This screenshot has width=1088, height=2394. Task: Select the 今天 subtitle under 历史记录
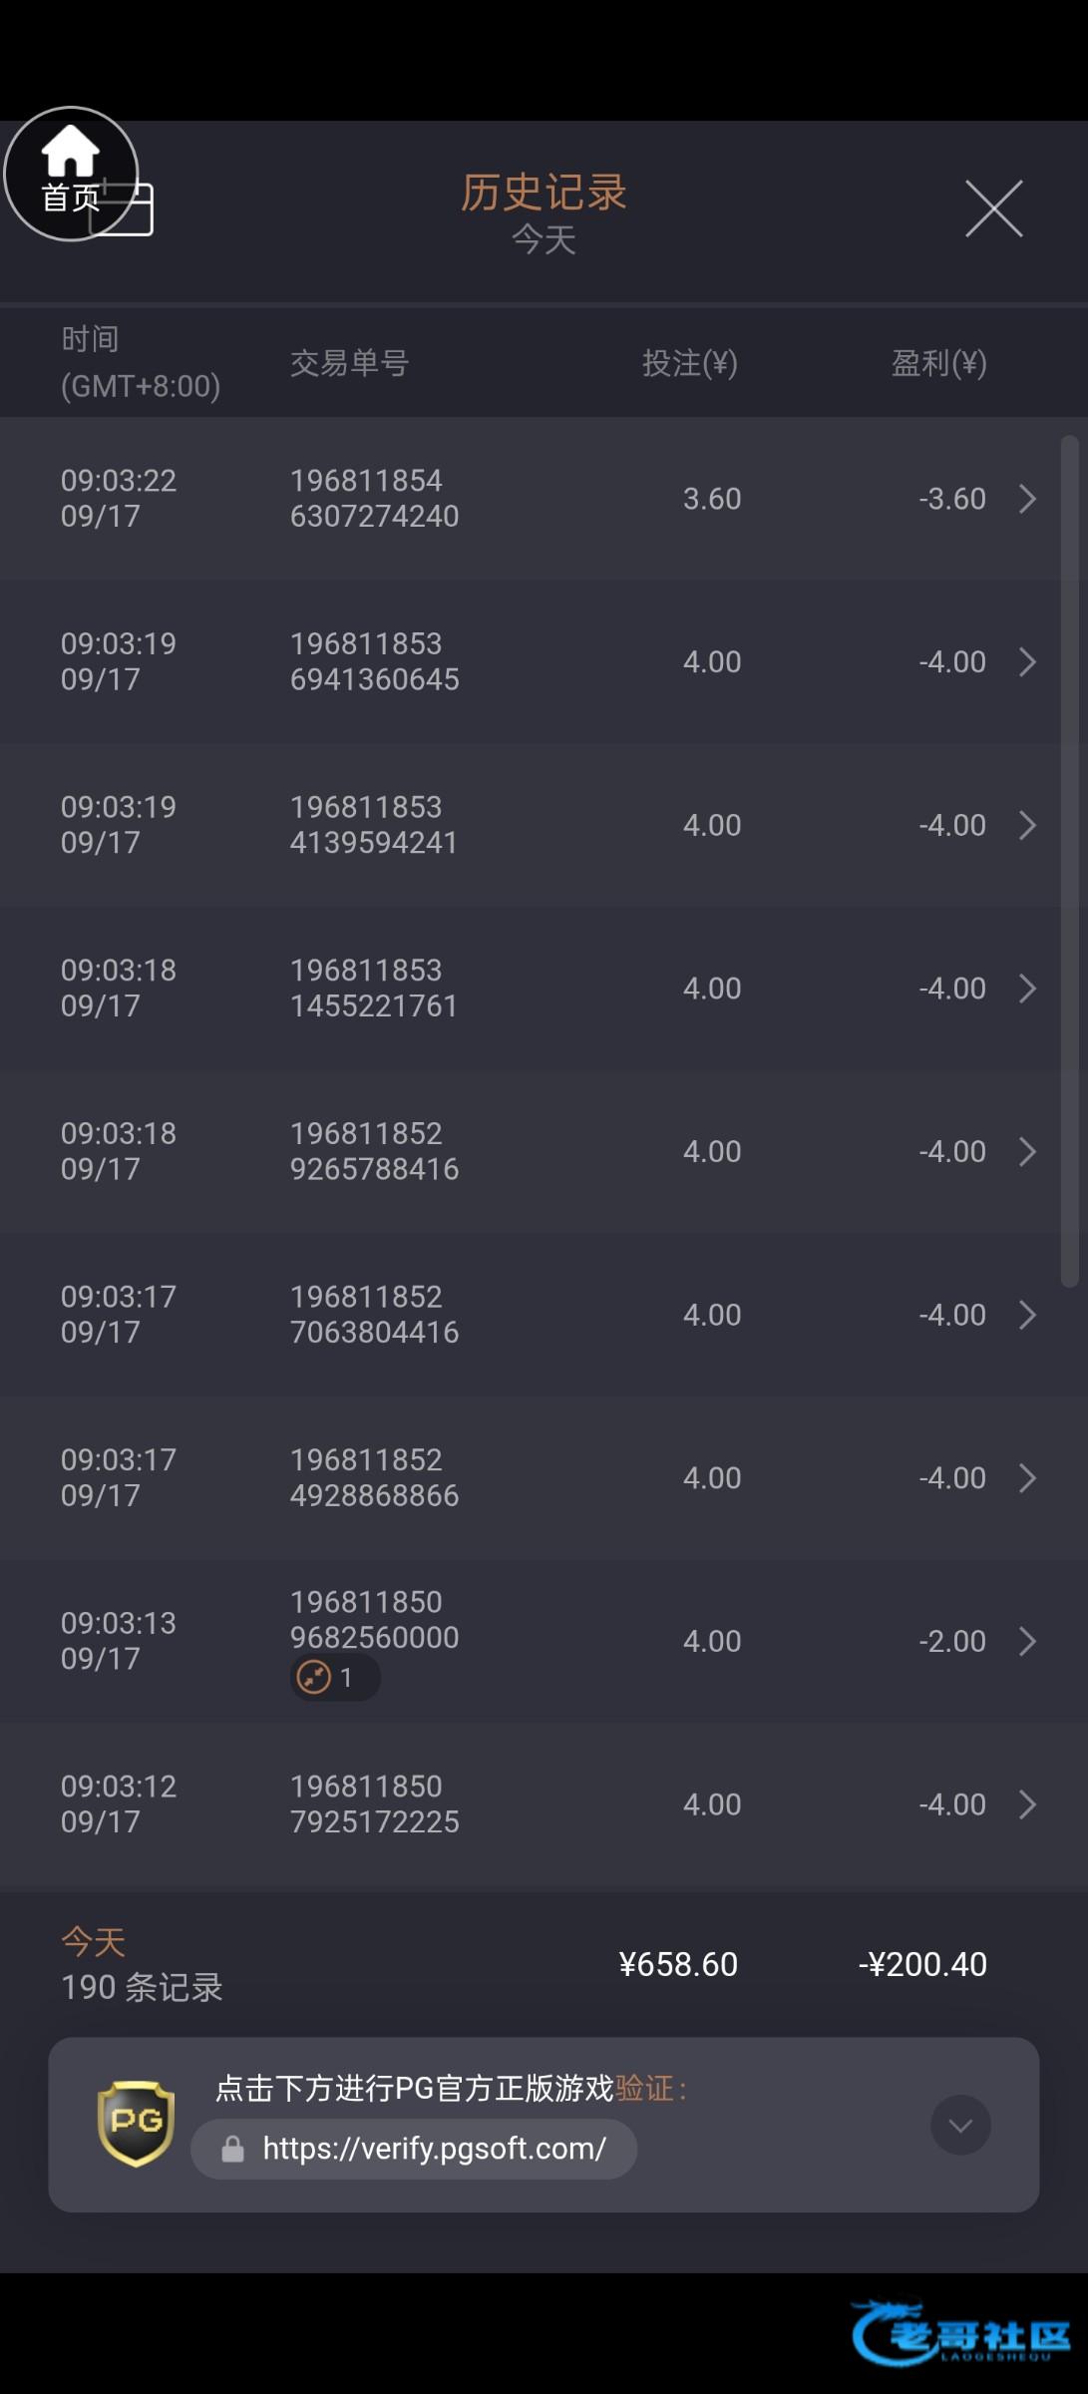pyautogui.click(x=544, y=240)
